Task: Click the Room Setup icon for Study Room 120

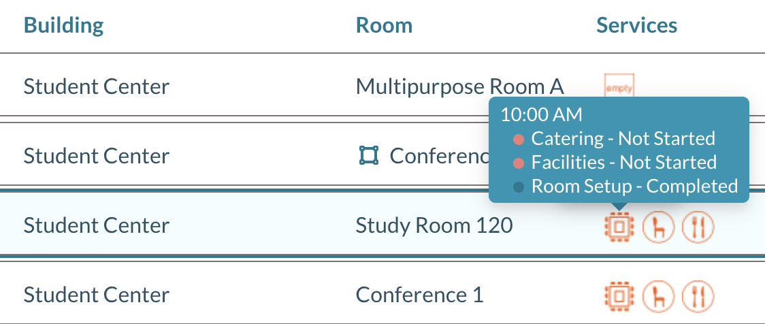Action: 619,227
